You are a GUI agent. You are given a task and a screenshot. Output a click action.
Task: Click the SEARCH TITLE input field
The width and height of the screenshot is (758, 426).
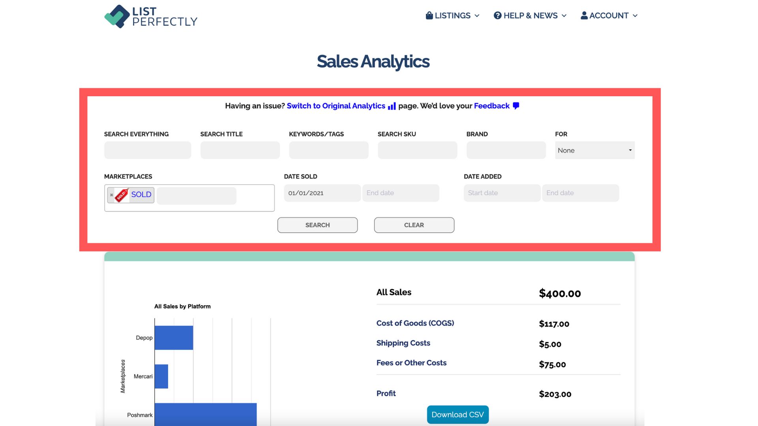(x=240, y=150)
